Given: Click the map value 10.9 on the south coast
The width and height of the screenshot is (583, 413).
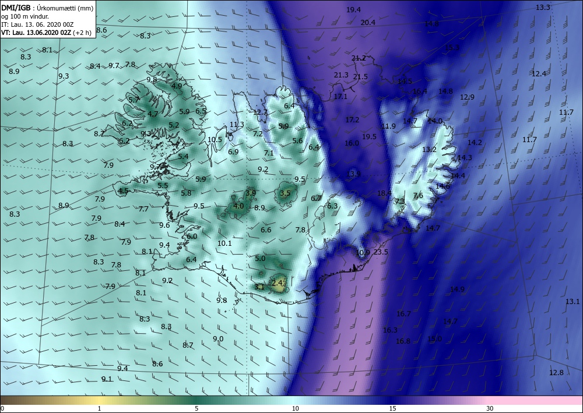Looking at the screenshot, I should 363,253.
